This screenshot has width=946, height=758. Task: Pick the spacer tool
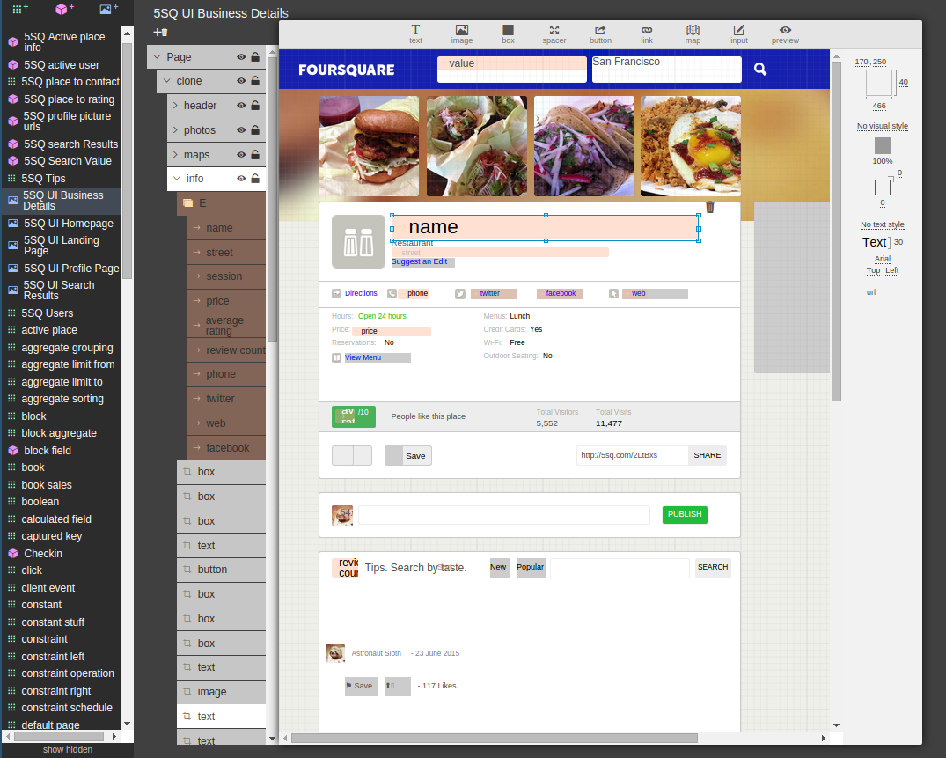[554, 34]
